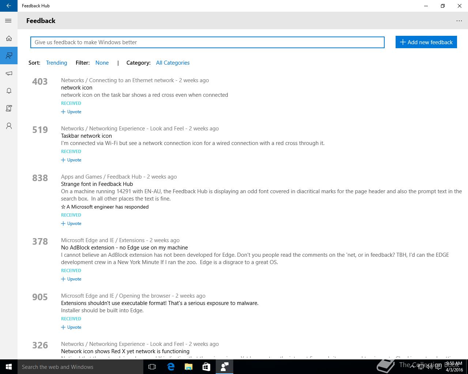Select the Feedback sidebar icon
The width and height of the screenshot is (468, 374).
pos(9,56)
